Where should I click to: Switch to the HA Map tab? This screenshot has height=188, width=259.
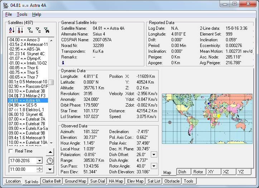pyautogui.click(x=116, y=181)
